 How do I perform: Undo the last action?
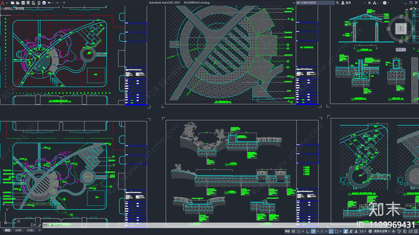(49, 3)
